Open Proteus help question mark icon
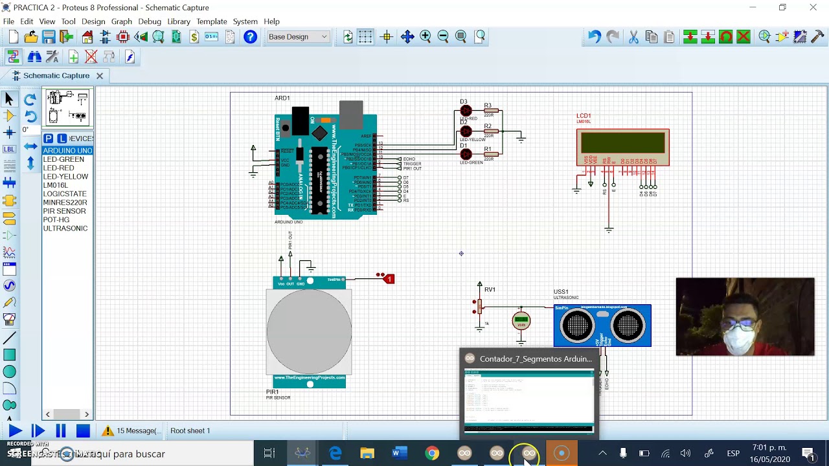 (251, 37)
